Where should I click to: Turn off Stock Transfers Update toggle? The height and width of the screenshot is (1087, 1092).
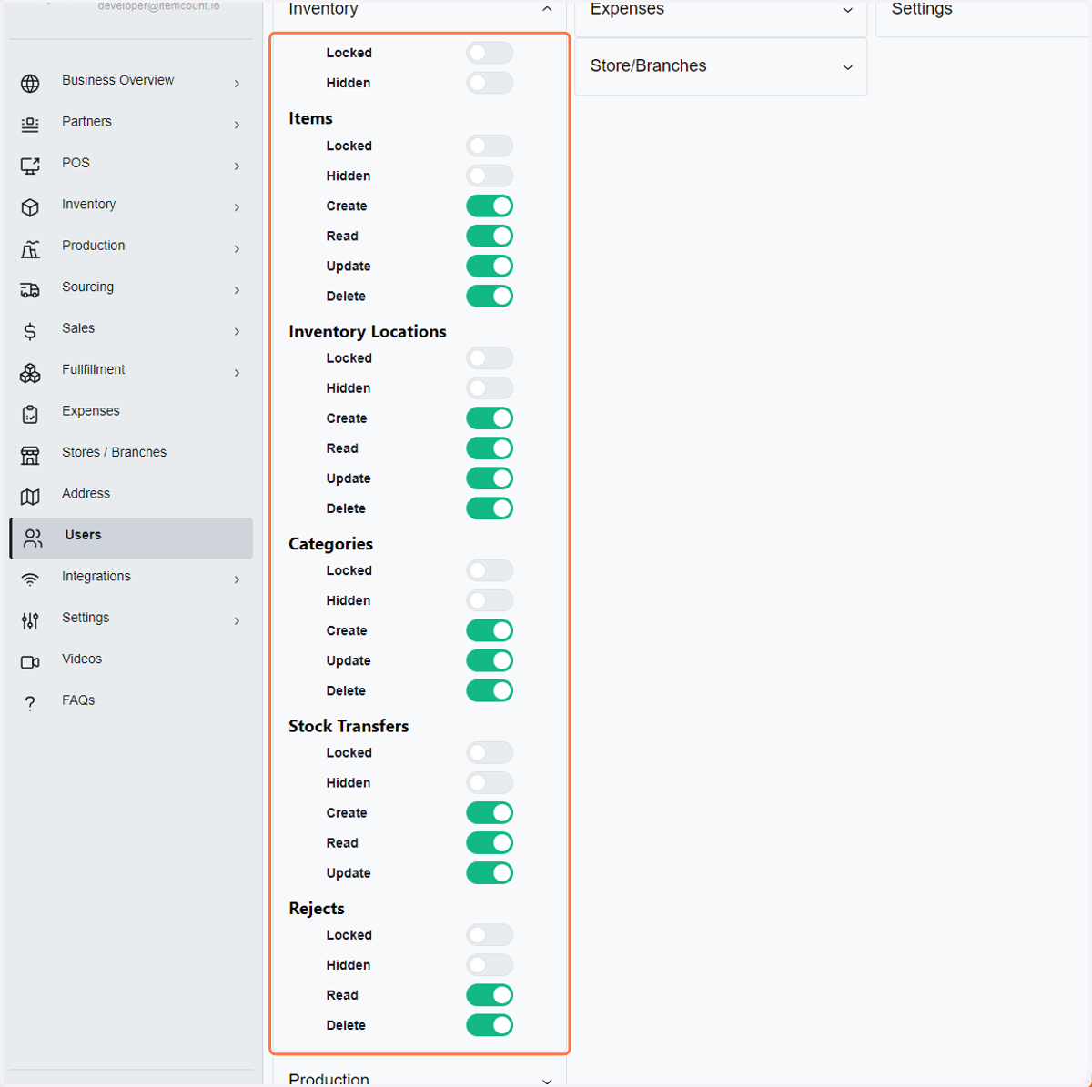(490, 873)
